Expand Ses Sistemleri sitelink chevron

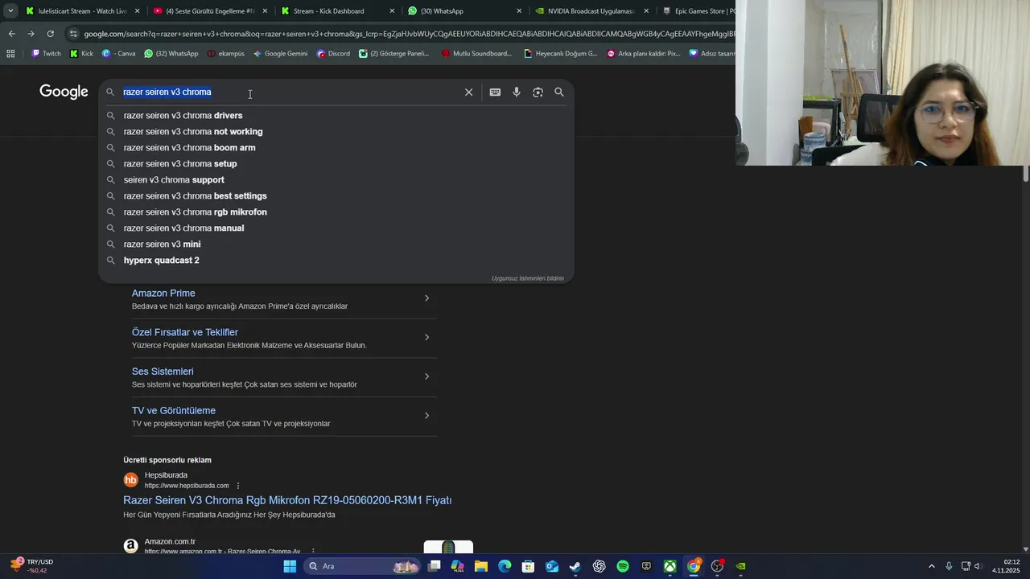[x=426, y=376]
